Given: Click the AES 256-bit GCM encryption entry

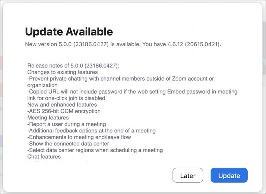Looking at the screenshot, I should click(x=64, y=111).
